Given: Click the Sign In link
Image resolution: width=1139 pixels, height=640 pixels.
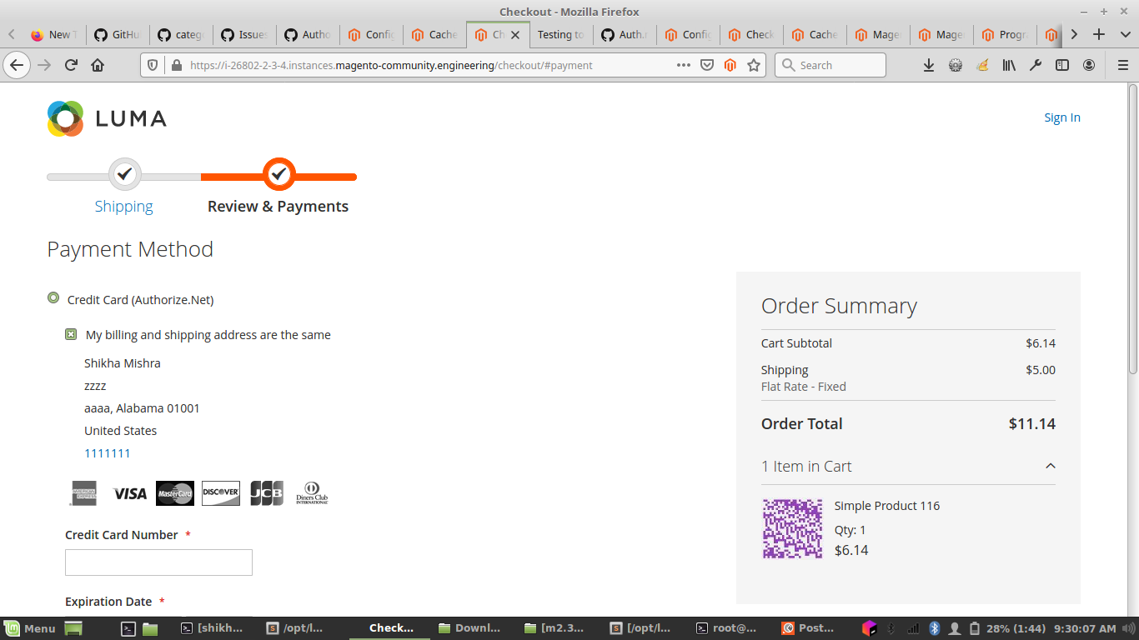Looking at the screenshot, I should (1062, 117).
